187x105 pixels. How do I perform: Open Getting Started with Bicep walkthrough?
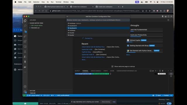click(145, 45)
